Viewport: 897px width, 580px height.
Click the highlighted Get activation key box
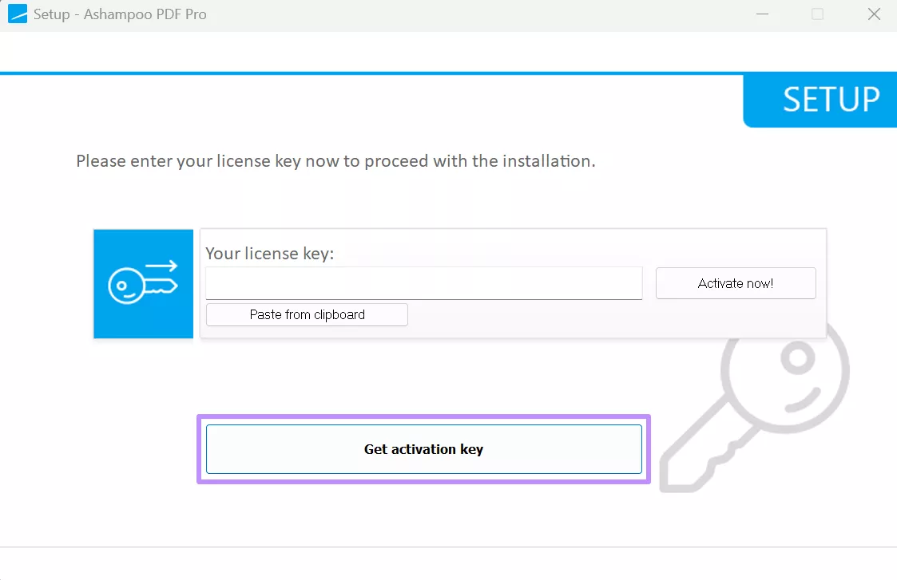click(423, 449)
